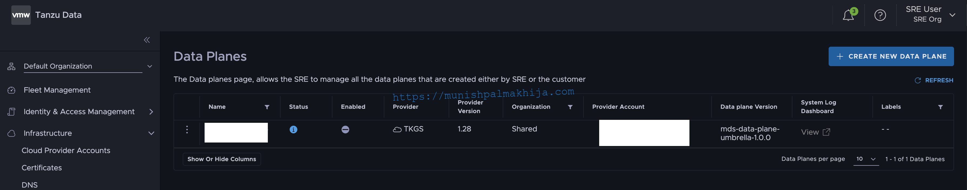
Task: Open the SRE User account menu
Action: coord(930,14)
